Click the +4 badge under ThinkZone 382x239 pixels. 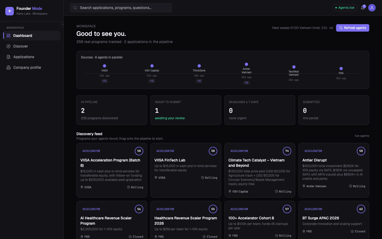[x=199, y=81]
